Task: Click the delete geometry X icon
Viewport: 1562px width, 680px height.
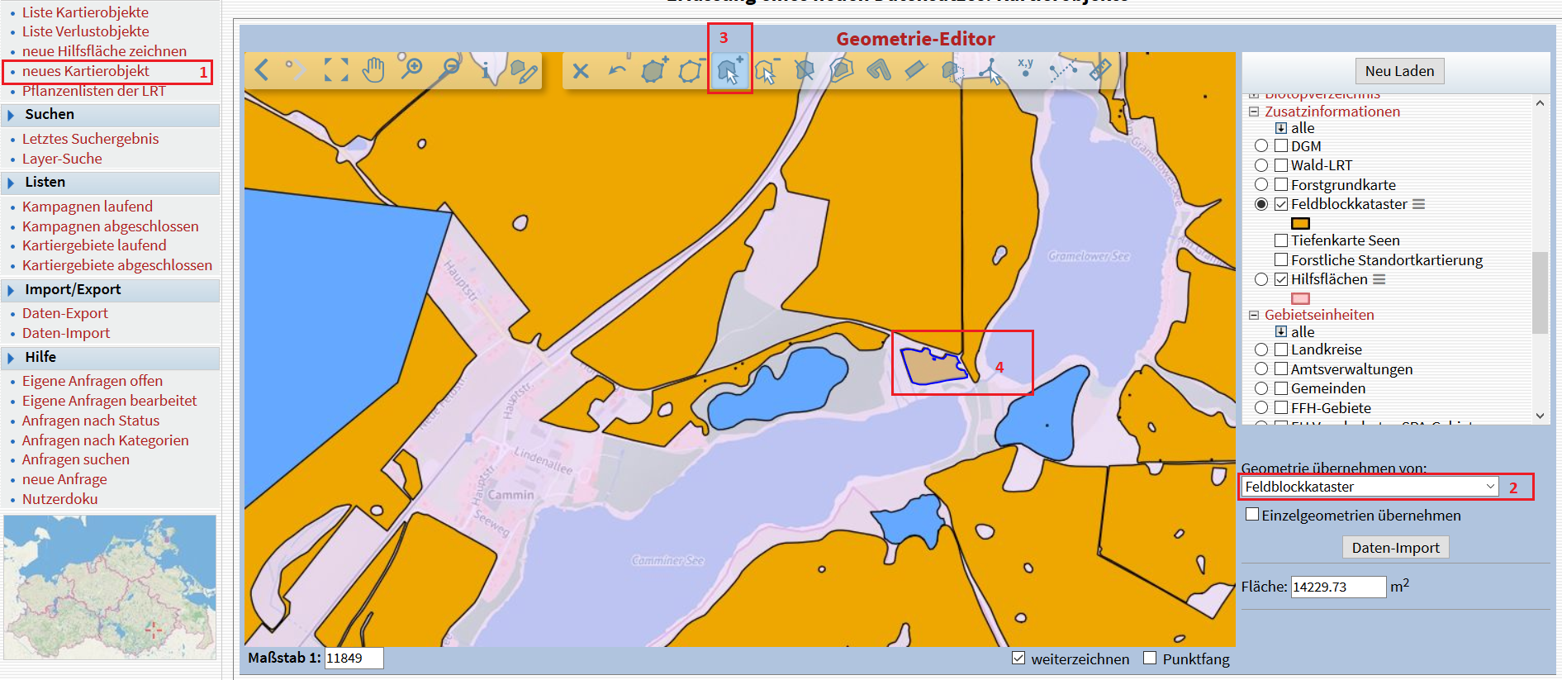Action: [x=581, y=71]
